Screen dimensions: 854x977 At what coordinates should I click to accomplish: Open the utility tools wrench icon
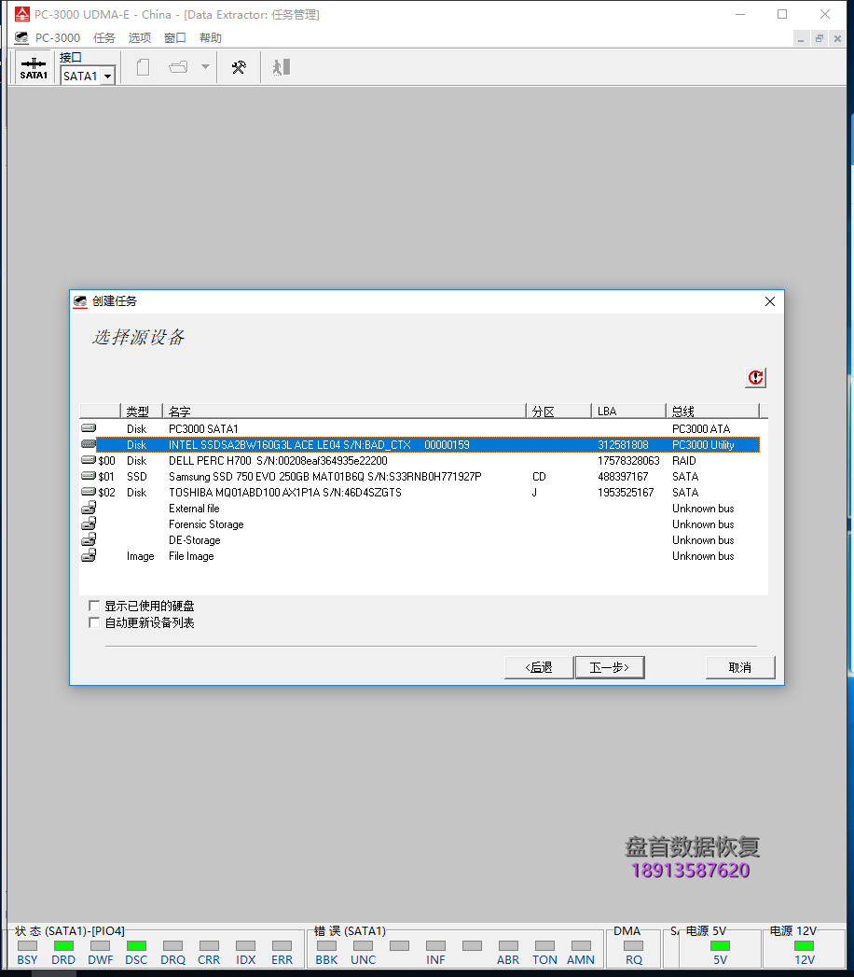(x=238, y=66)
